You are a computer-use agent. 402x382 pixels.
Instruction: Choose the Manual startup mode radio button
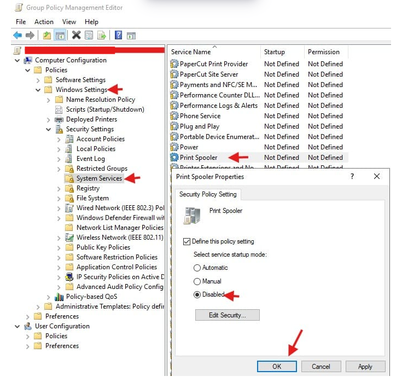197,281
